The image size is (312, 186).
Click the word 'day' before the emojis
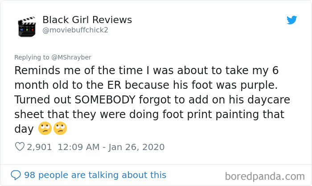coord(24,129)
